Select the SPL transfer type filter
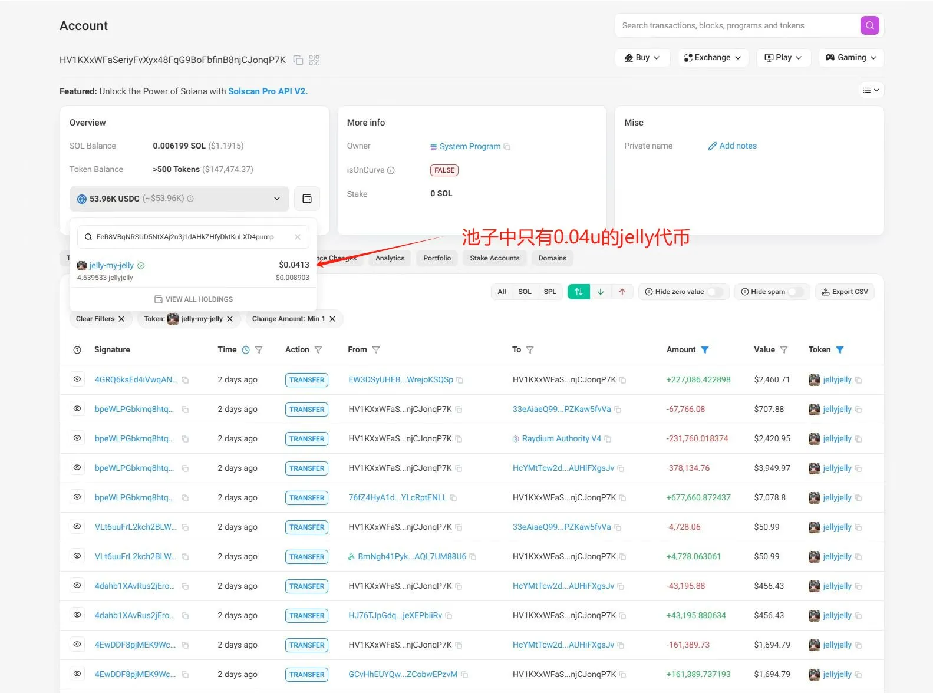This screenshot has height=693, width=933. pyautogui.click(x=550, y=292)
